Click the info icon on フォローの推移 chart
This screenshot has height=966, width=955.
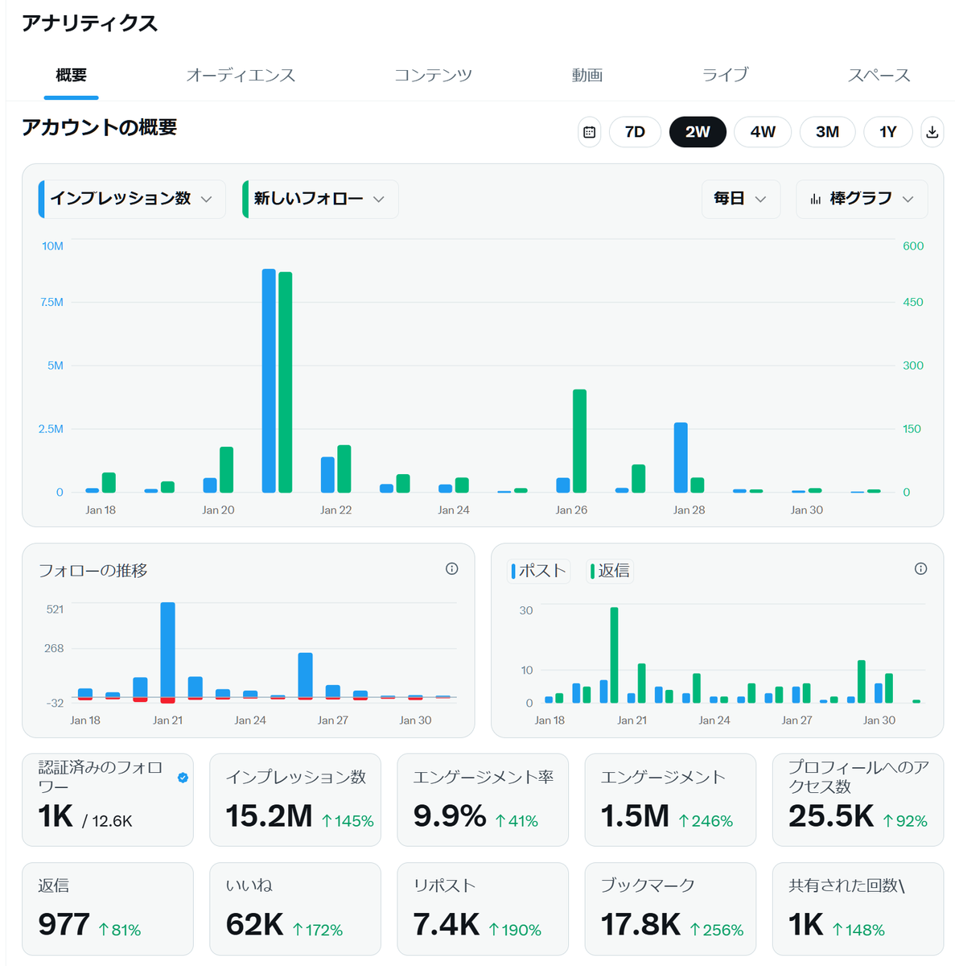[452, 569]
